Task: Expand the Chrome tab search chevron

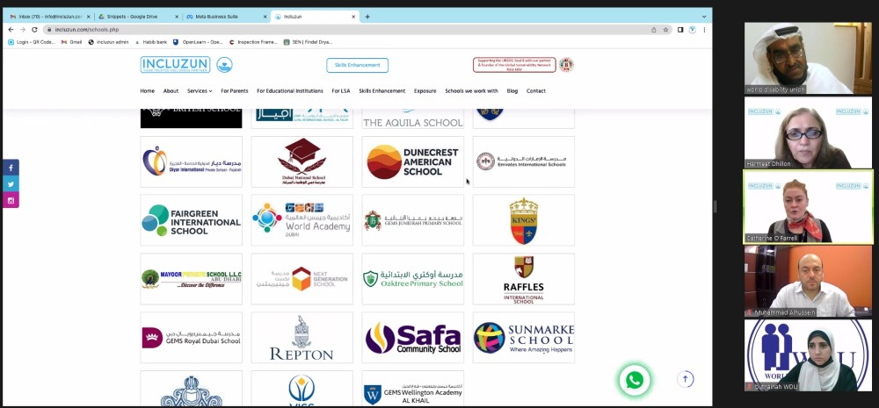Action: click(704, 17)
